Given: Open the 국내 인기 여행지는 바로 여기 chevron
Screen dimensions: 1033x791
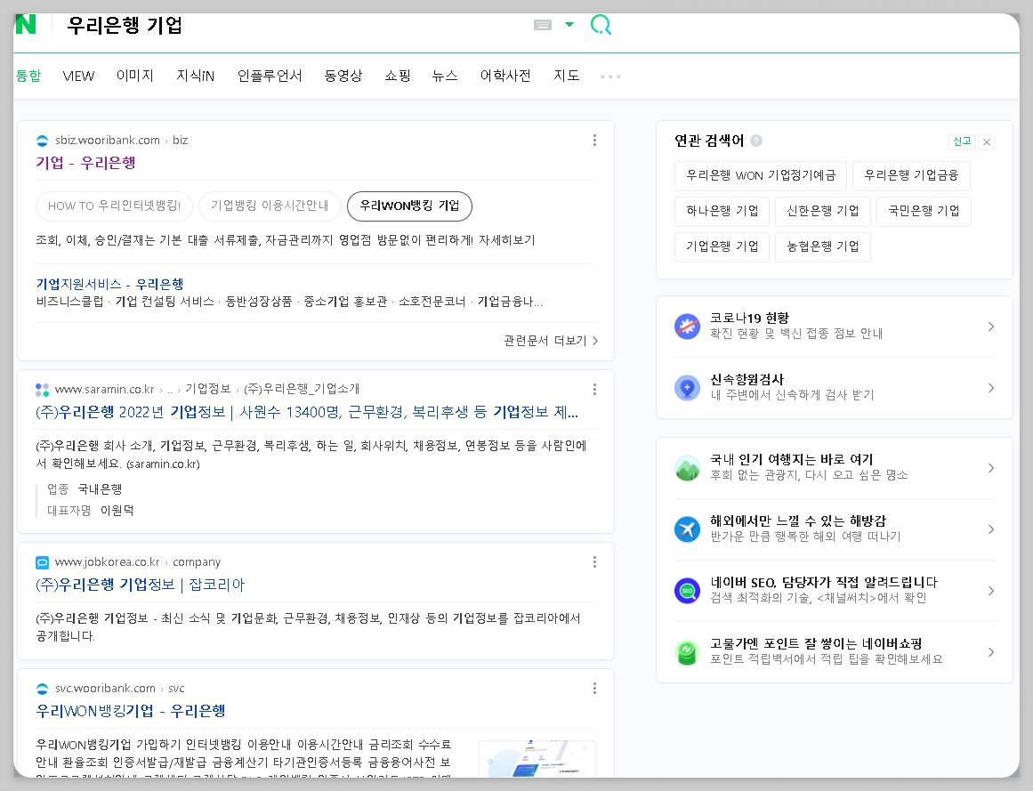Looking at the screenshot, I should [x=991, y=468].
